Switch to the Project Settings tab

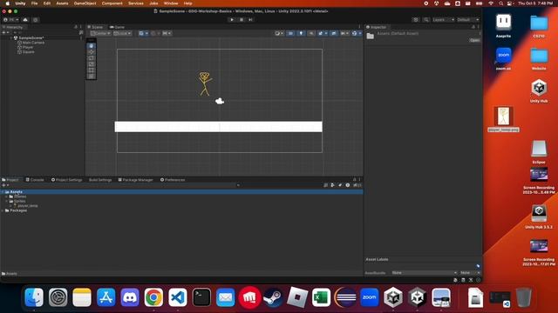(67, 180)
